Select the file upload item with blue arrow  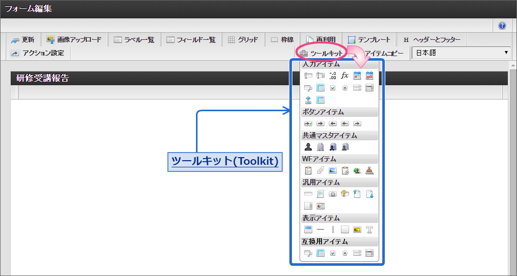click(308, 99)
